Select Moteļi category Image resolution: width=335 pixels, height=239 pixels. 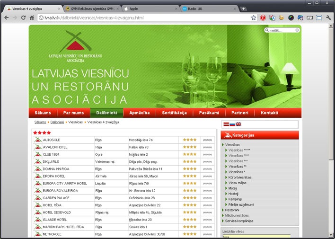(x=232, y=188)
